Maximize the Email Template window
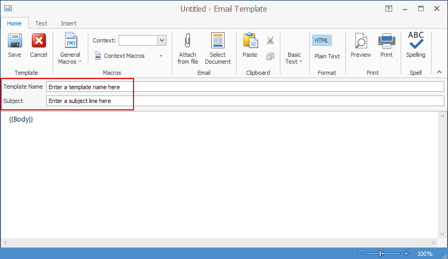 point(421,8)
